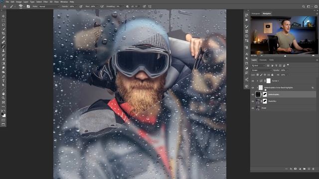Image resolution: width=319 pixels, height=179 pixels.
Task: Select the Crop tool
Action: pyautogui.click(x=3, y=33)
